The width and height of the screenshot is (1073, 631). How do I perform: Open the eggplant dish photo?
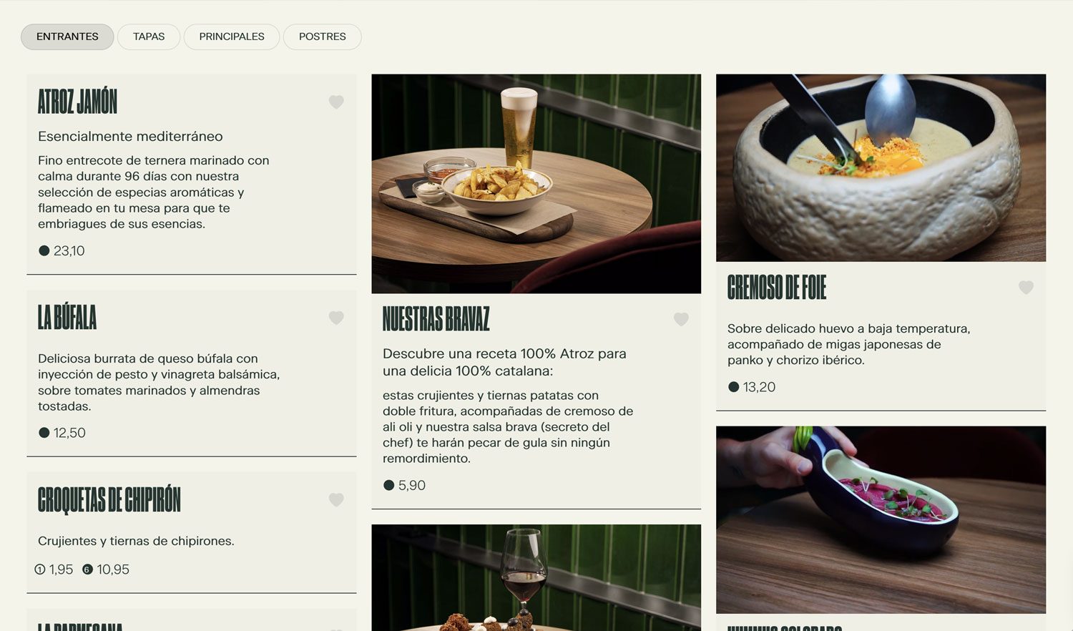coord(881,519)
